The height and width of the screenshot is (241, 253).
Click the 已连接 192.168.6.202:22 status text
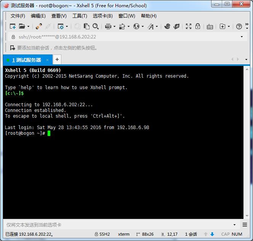point(29,234)
